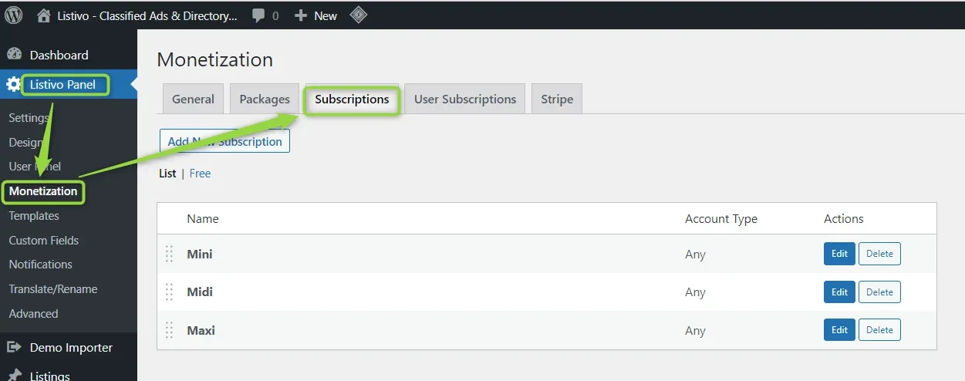Click the Listivo site title link
This screenshot has width=965, height=381.
click(147, 15)
